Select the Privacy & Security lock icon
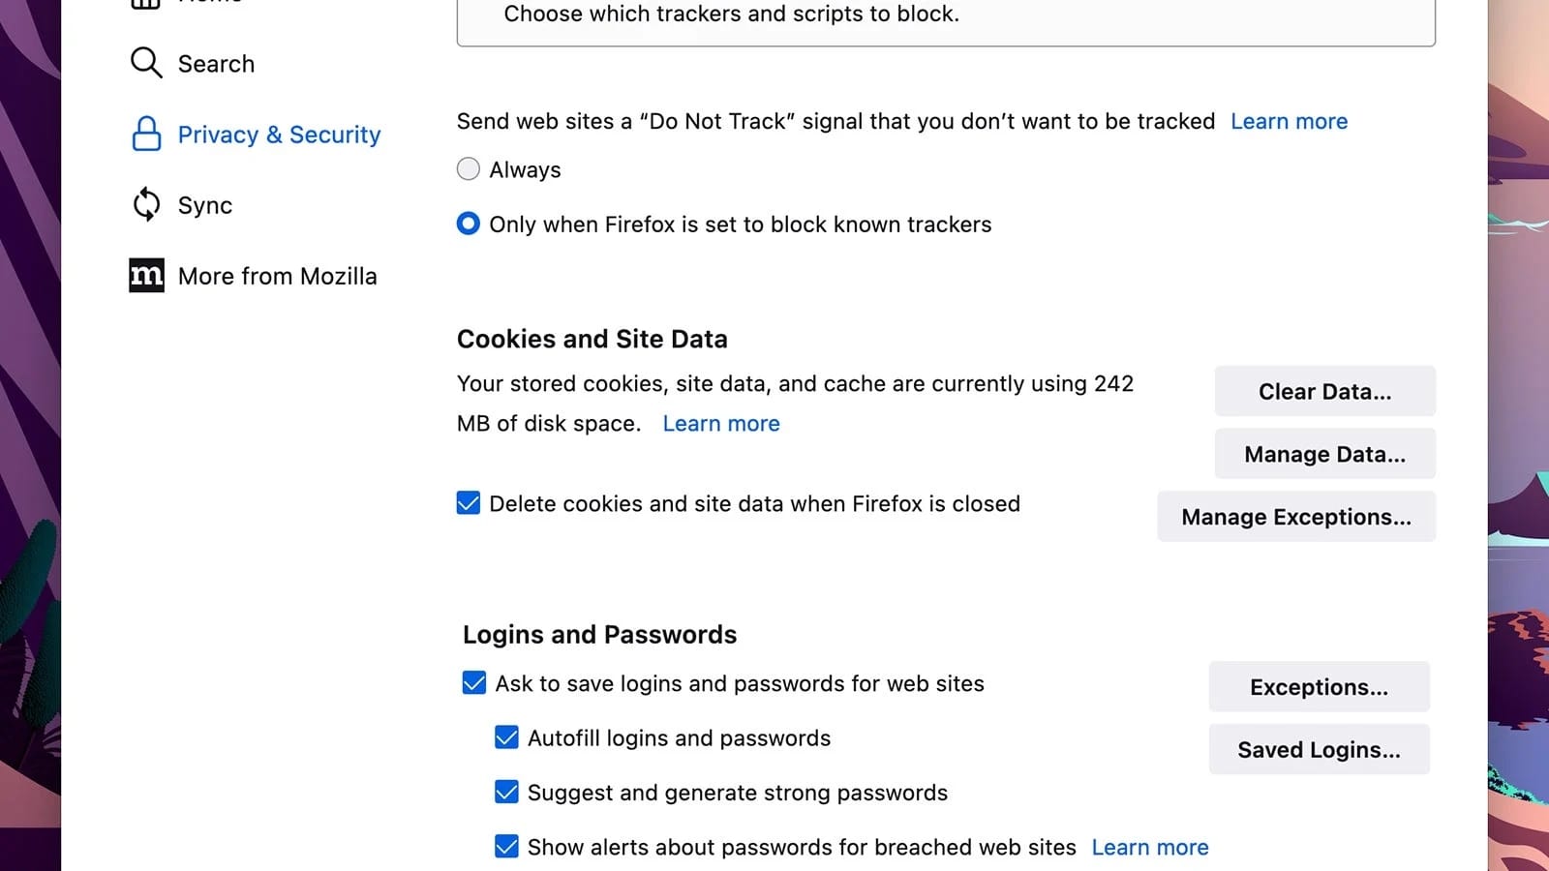Image resolution: width=1549 pixels, height=871 pixels. tap(145, 135)
